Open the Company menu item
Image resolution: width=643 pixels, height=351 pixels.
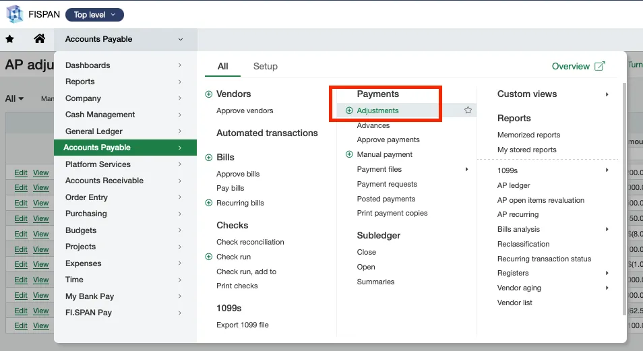125,98
